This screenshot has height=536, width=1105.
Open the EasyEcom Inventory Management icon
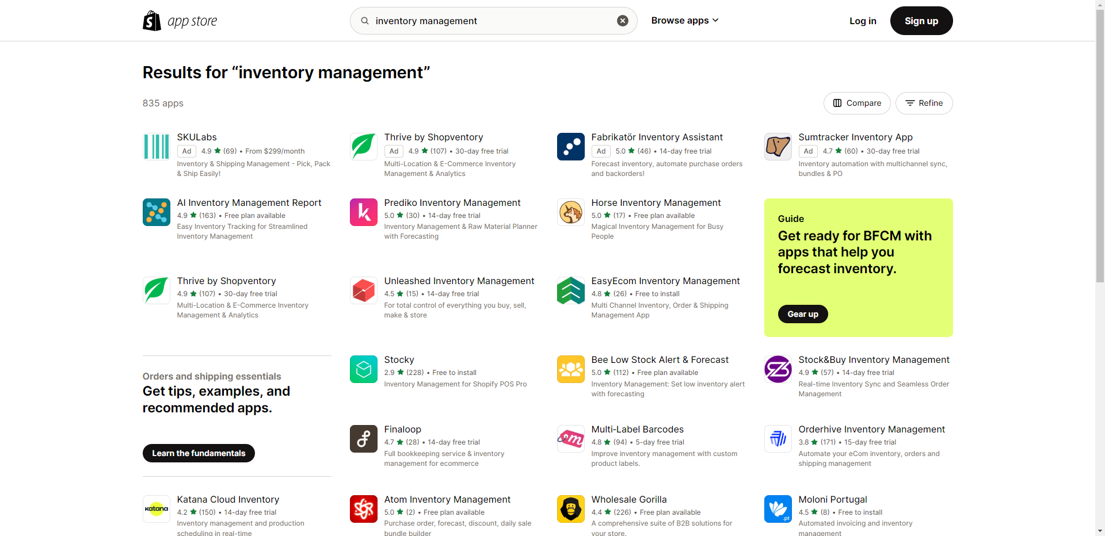(x=571, y=290)
